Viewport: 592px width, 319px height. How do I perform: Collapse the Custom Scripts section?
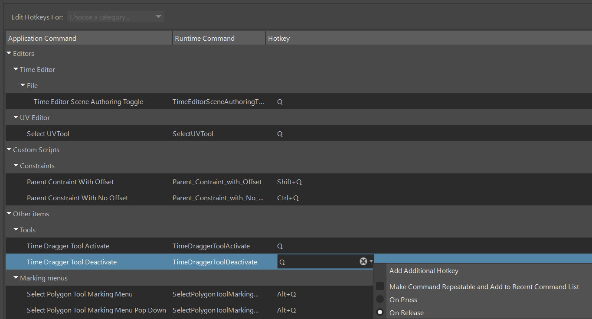9,150
